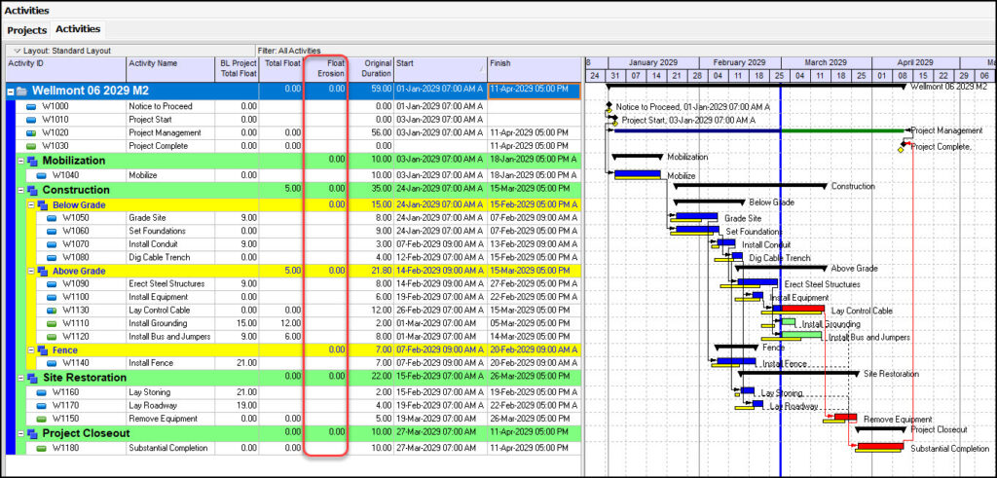Screen dimensions: 997x478
Task: Click the red Substantial Completion Gantt bar
Action: [880, 446]
